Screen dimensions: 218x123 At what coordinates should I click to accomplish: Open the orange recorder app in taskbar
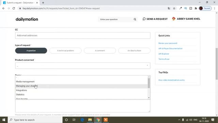tap(106, 120)
